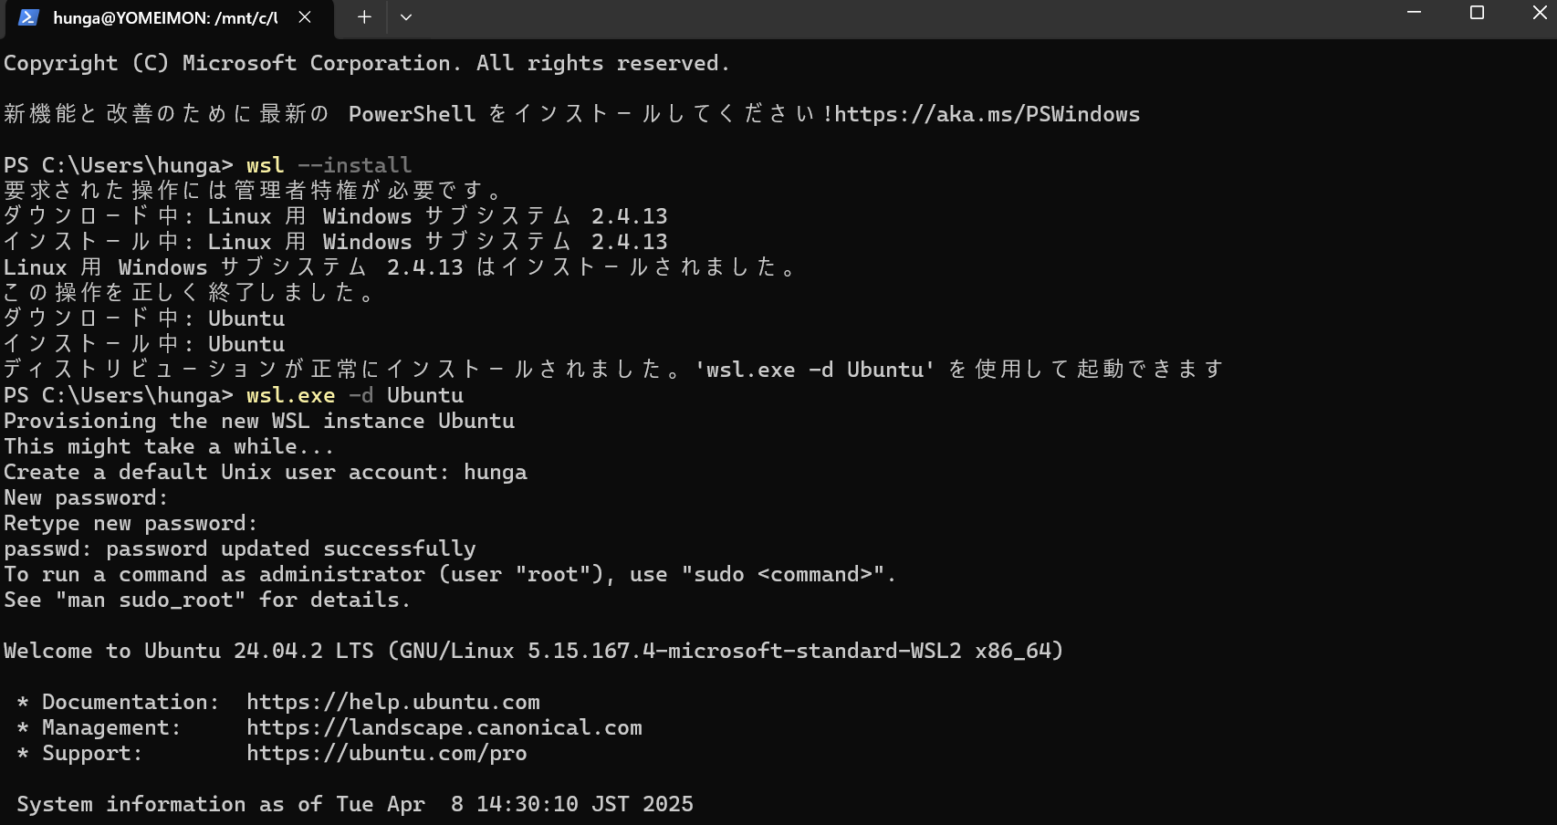Click the 'Welcome to Ubuntu 24.04.2 LTS' line
The image size is (1557, 825).
[534, 651]
